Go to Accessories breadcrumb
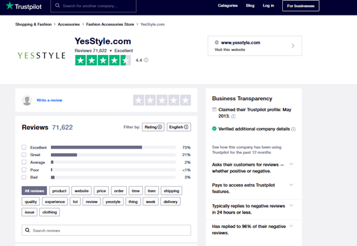The width and height of the screenshot is (357, 246). tap(69, 24)
